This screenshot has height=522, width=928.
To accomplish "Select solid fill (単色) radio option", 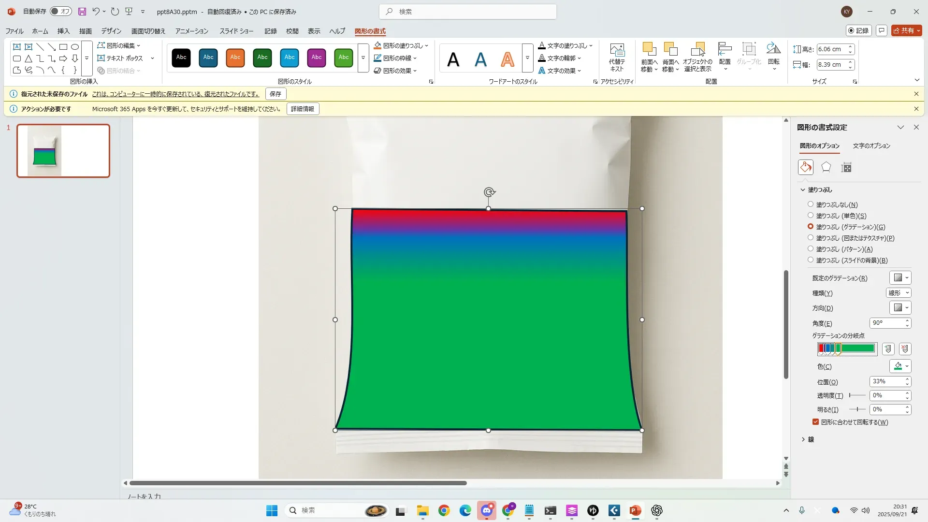I will (811, 216).
